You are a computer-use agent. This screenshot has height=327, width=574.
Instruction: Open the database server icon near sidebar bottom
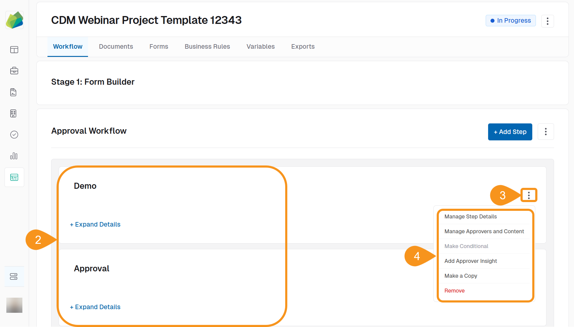(x=14, y=276)
